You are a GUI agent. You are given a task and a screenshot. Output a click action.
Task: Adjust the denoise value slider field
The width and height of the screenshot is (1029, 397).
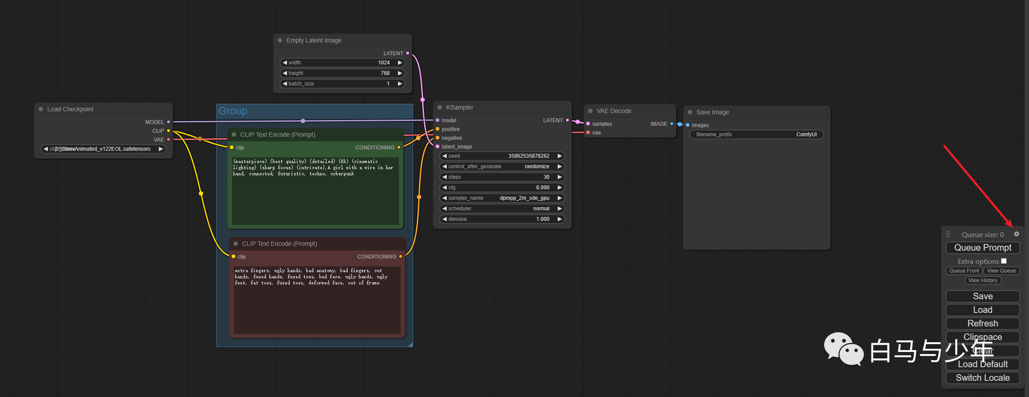[502, 219]
